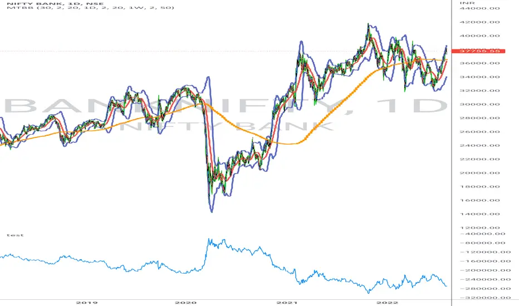
Task: Click the 36000.00 price axis label
Action: click(480, 63)
